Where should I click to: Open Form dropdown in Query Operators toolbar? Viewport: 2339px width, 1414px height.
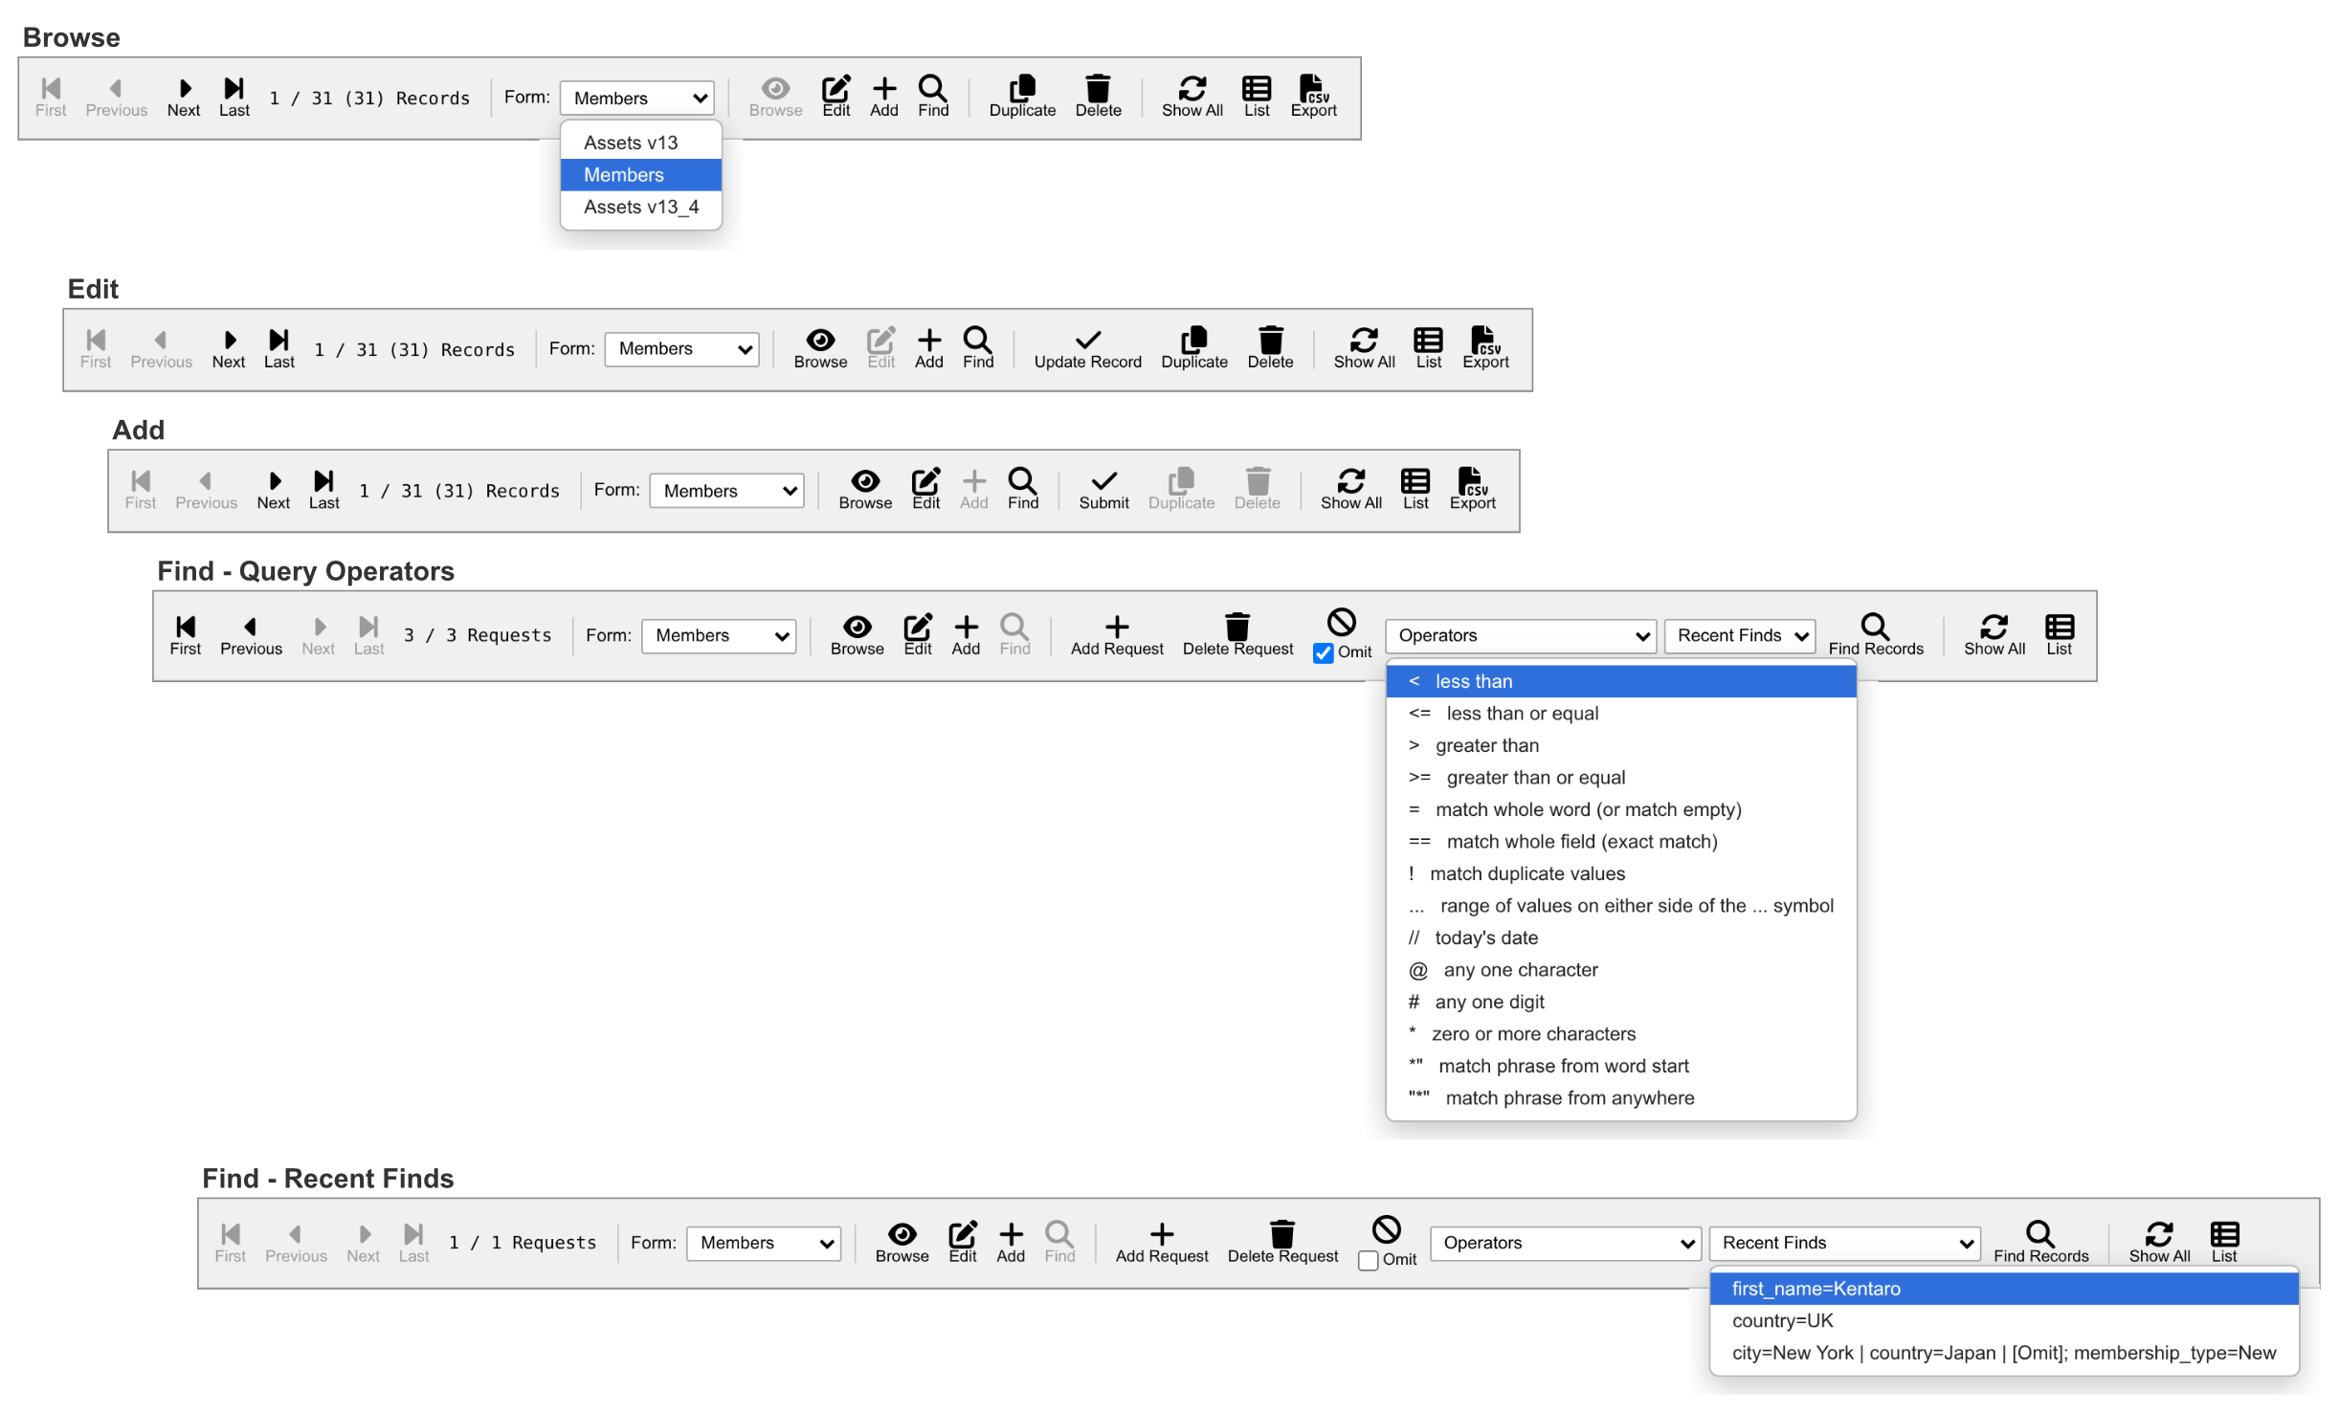(x=719, y=636)
